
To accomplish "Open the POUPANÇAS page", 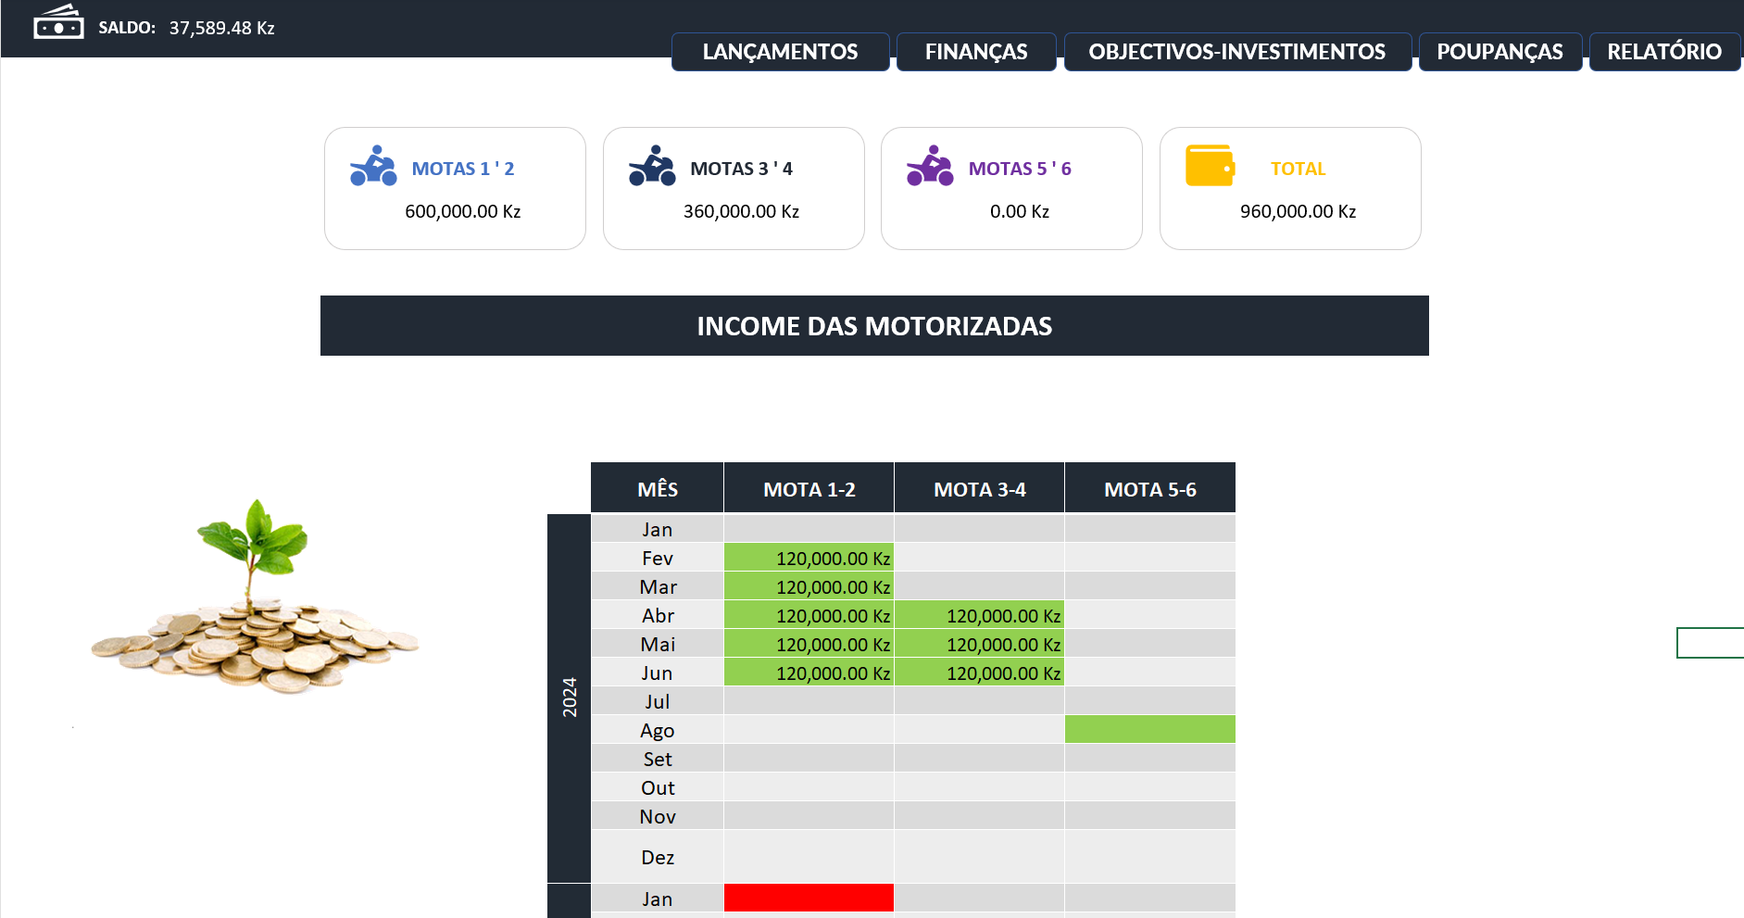I will click(1499, 52).
